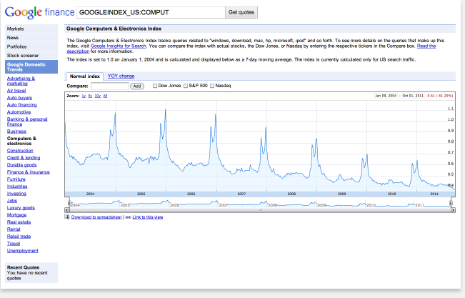Click the right range handle of the overview timeline

[451, 204]
